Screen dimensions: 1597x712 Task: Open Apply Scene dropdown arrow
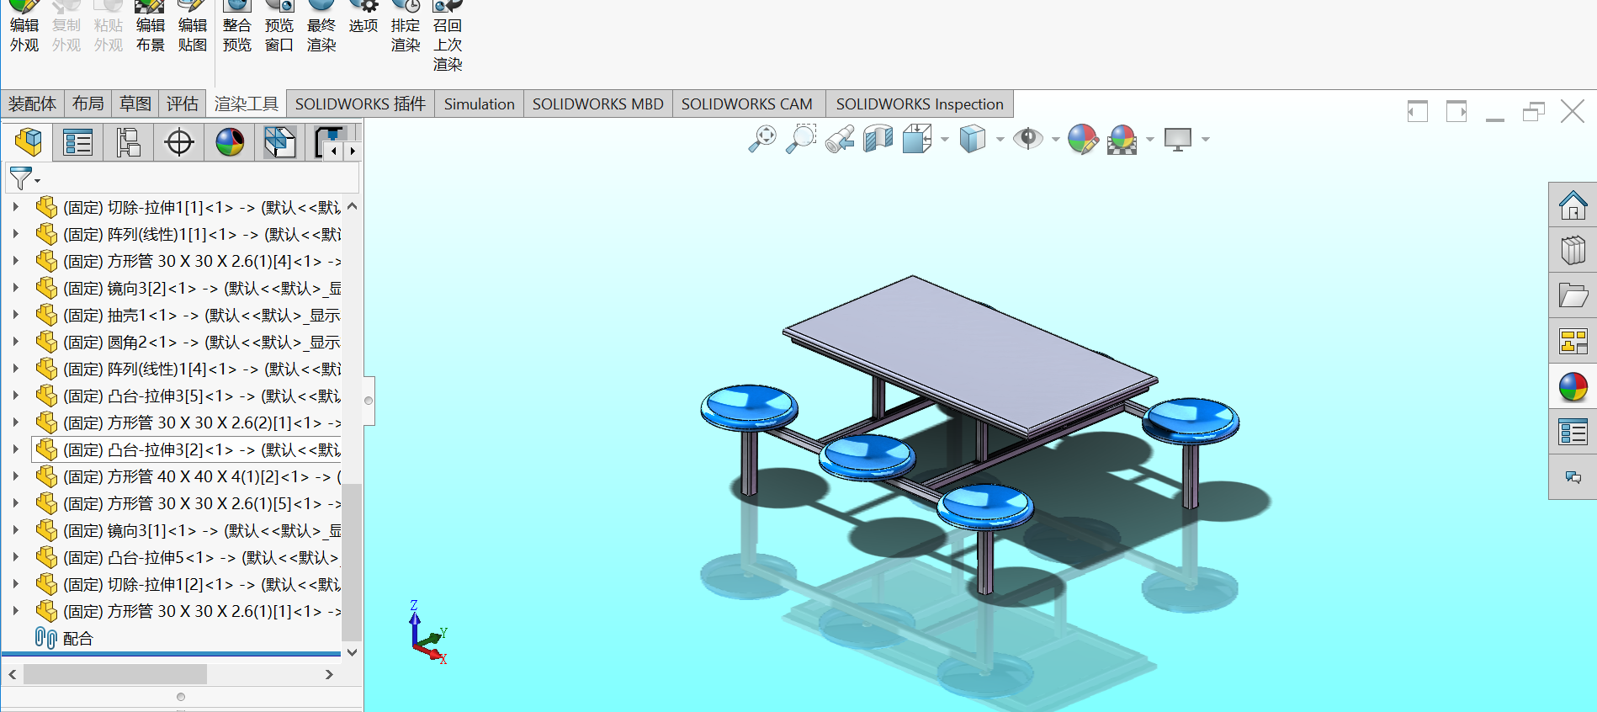tap(1149, 140)
